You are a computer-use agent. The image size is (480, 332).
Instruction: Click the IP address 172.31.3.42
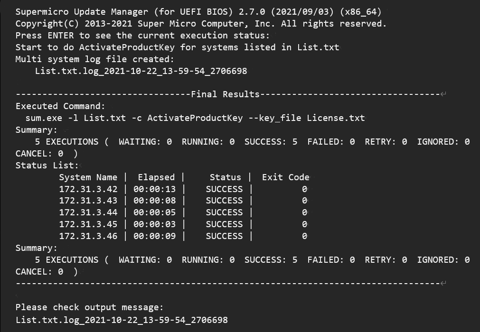(88, 189)
